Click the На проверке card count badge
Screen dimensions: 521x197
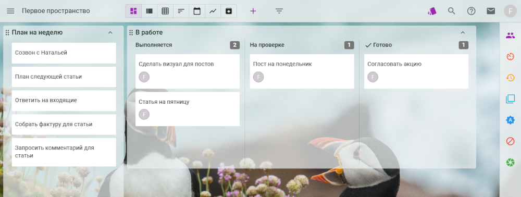(349, 45)
